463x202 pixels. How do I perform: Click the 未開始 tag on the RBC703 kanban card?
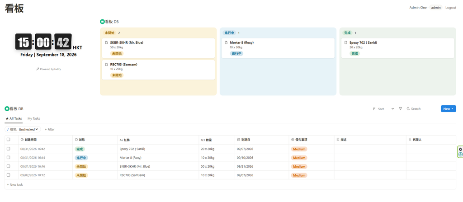click(x=117, y=75)
